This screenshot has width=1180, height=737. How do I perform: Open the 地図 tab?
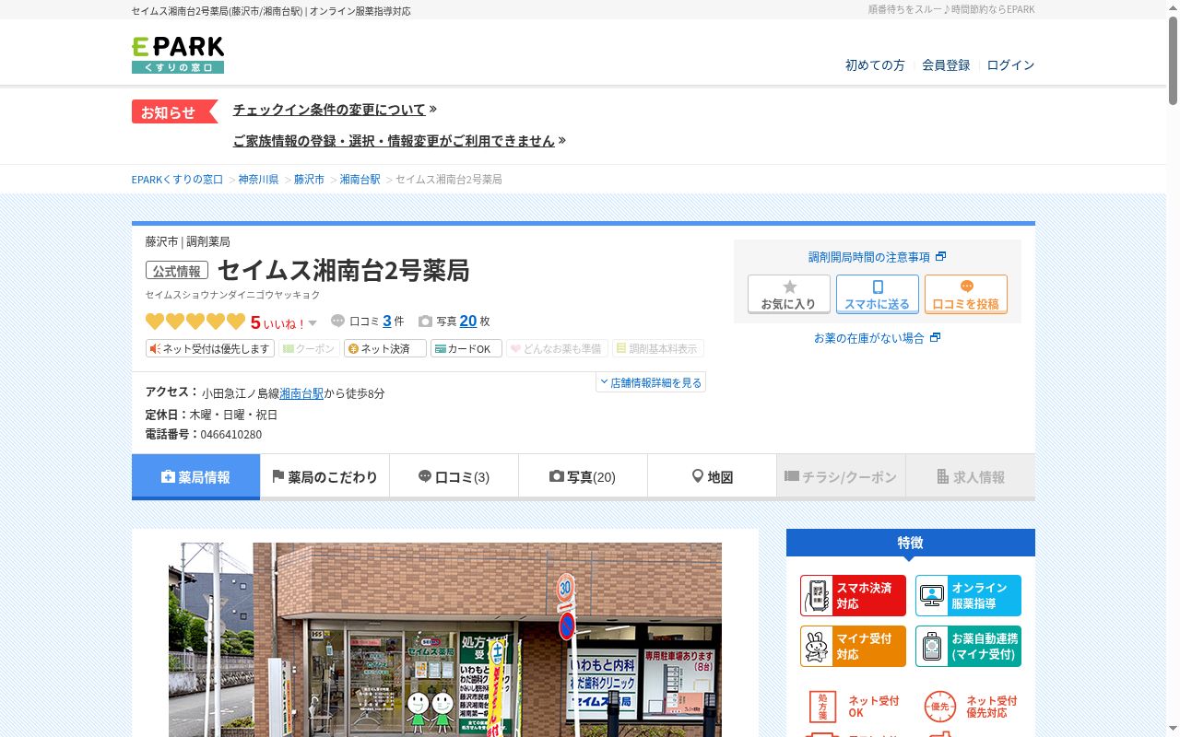point(712,477)
